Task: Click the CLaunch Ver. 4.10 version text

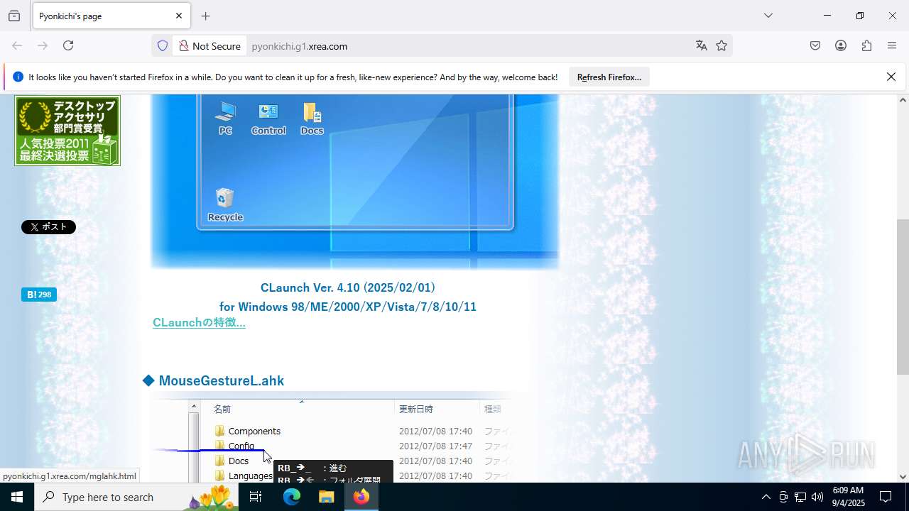Action: (x=348, y=287)
